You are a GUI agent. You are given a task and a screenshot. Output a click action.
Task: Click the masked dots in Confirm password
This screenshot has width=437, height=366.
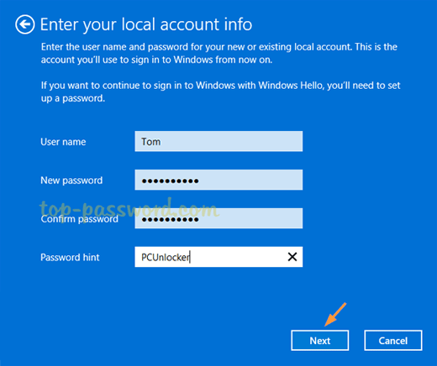(x=170, y=220)
